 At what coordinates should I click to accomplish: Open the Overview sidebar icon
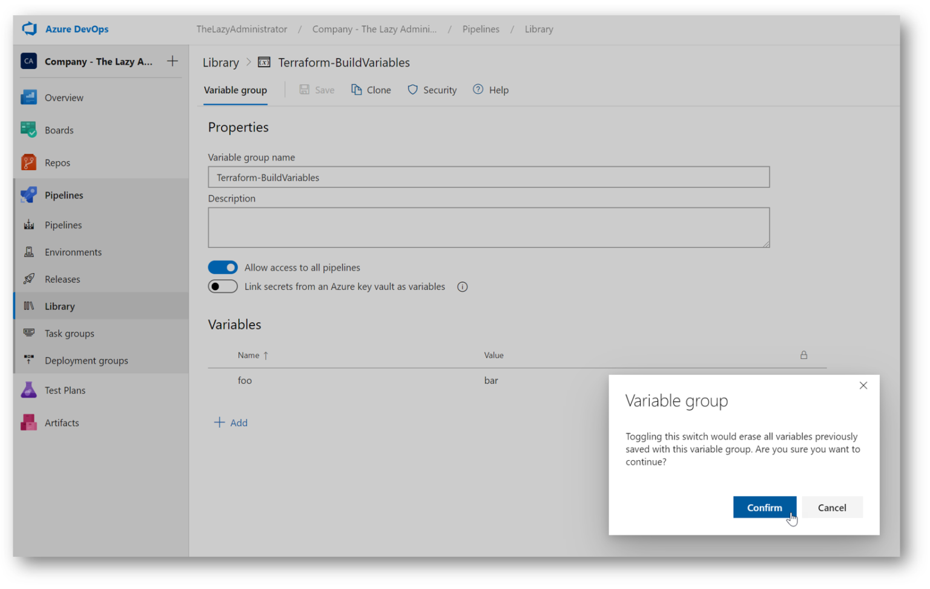(28, 97)
